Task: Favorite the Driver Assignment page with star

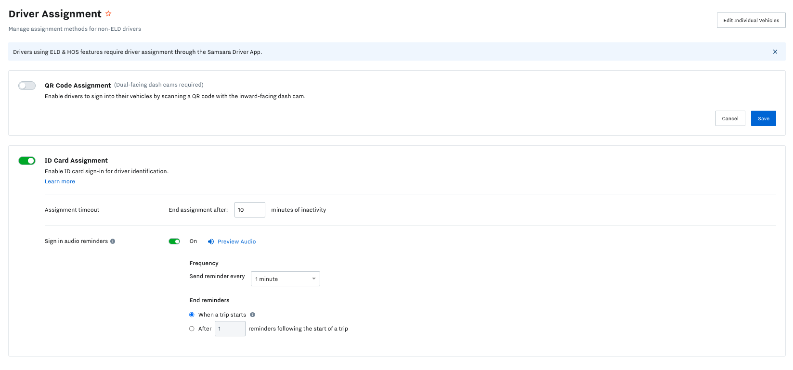Action: coord(108,14)
